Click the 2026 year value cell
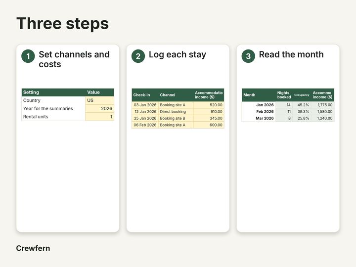The width and height of the screenshot is (356, 267). 99,108
